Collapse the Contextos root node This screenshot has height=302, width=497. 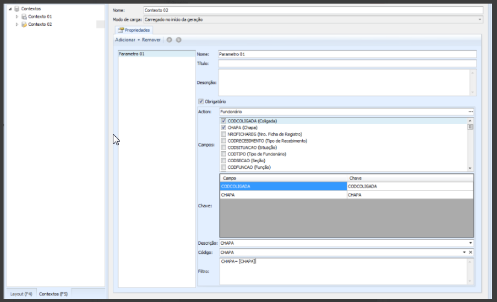(x=10, y=9)
